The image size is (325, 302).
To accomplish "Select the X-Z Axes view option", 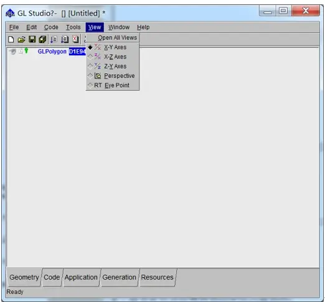I will pyautogui.click(x=112, y=57).
